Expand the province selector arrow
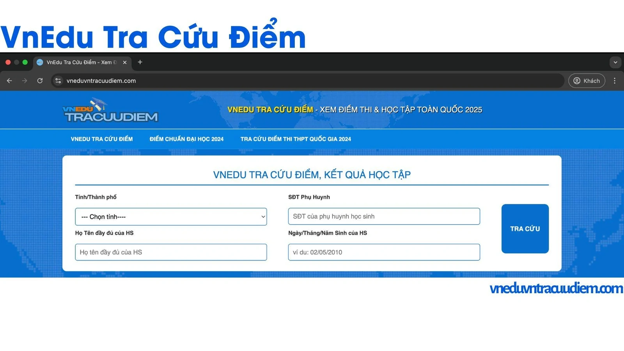This screenshot has height=351, width=624. (x=263, y=216)
